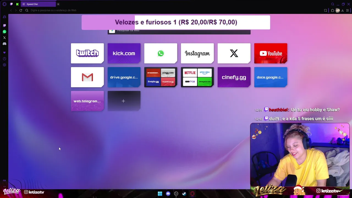
Task: Open the drive.google.com speed dial tile
Action: (124, 77)
